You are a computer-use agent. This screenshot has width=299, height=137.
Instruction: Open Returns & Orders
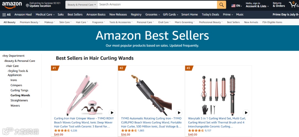click(x=279, y=5)
